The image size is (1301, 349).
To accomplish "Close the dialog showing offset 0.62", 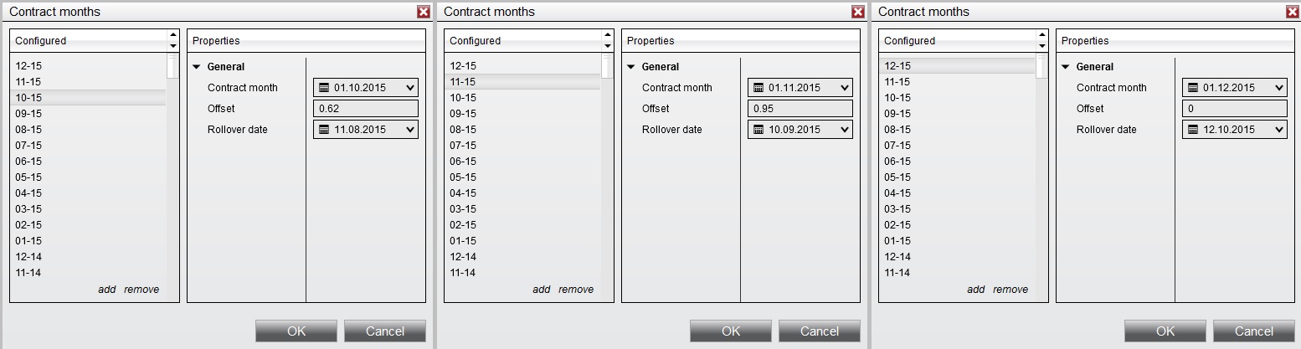I will pyautogui.click(x=424, y=12).
